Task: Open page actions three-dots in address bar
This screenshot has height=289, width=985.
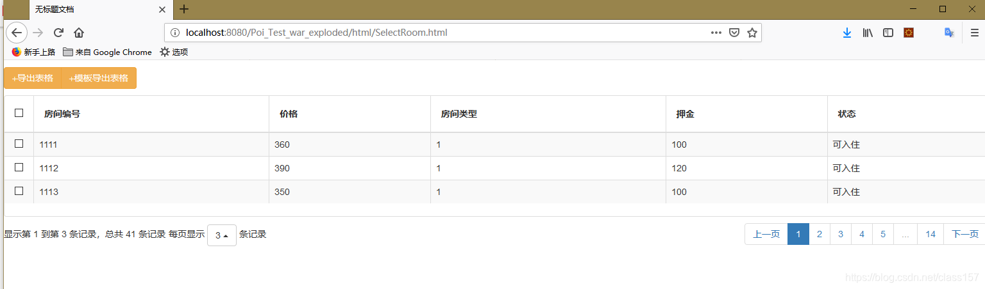Action: point(716,33)
